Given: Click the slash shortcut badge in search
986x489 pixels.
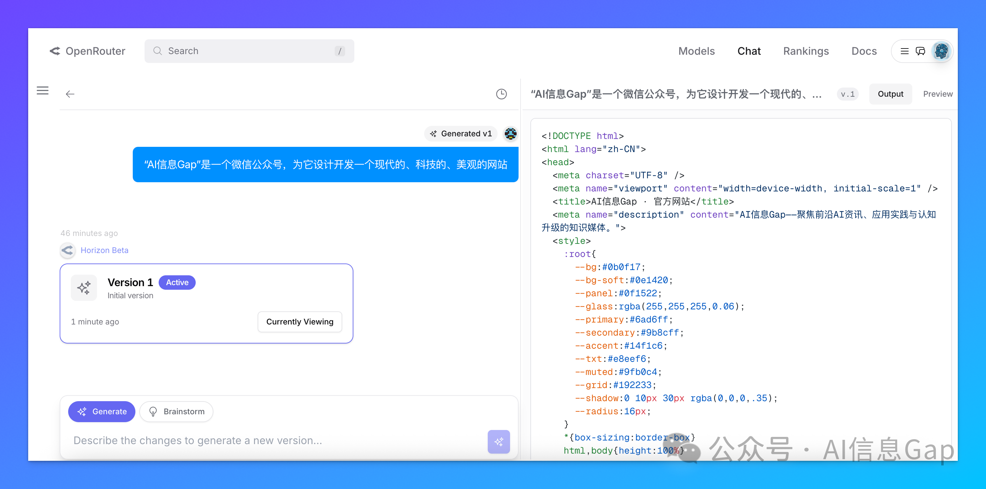Looking at the screenshot, I should (340, 51).
